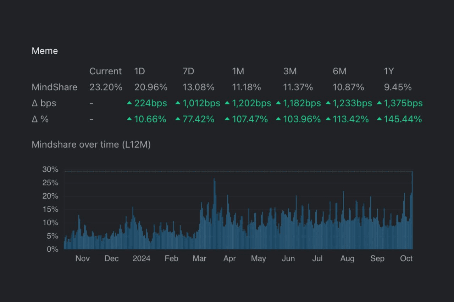Click the 30% y-axis label

50,169
